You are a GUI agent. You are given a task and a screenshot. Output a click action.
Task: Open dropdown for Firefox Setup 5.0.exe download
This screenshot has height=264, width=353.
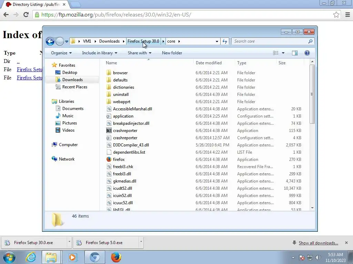click(x=141, y=242)
